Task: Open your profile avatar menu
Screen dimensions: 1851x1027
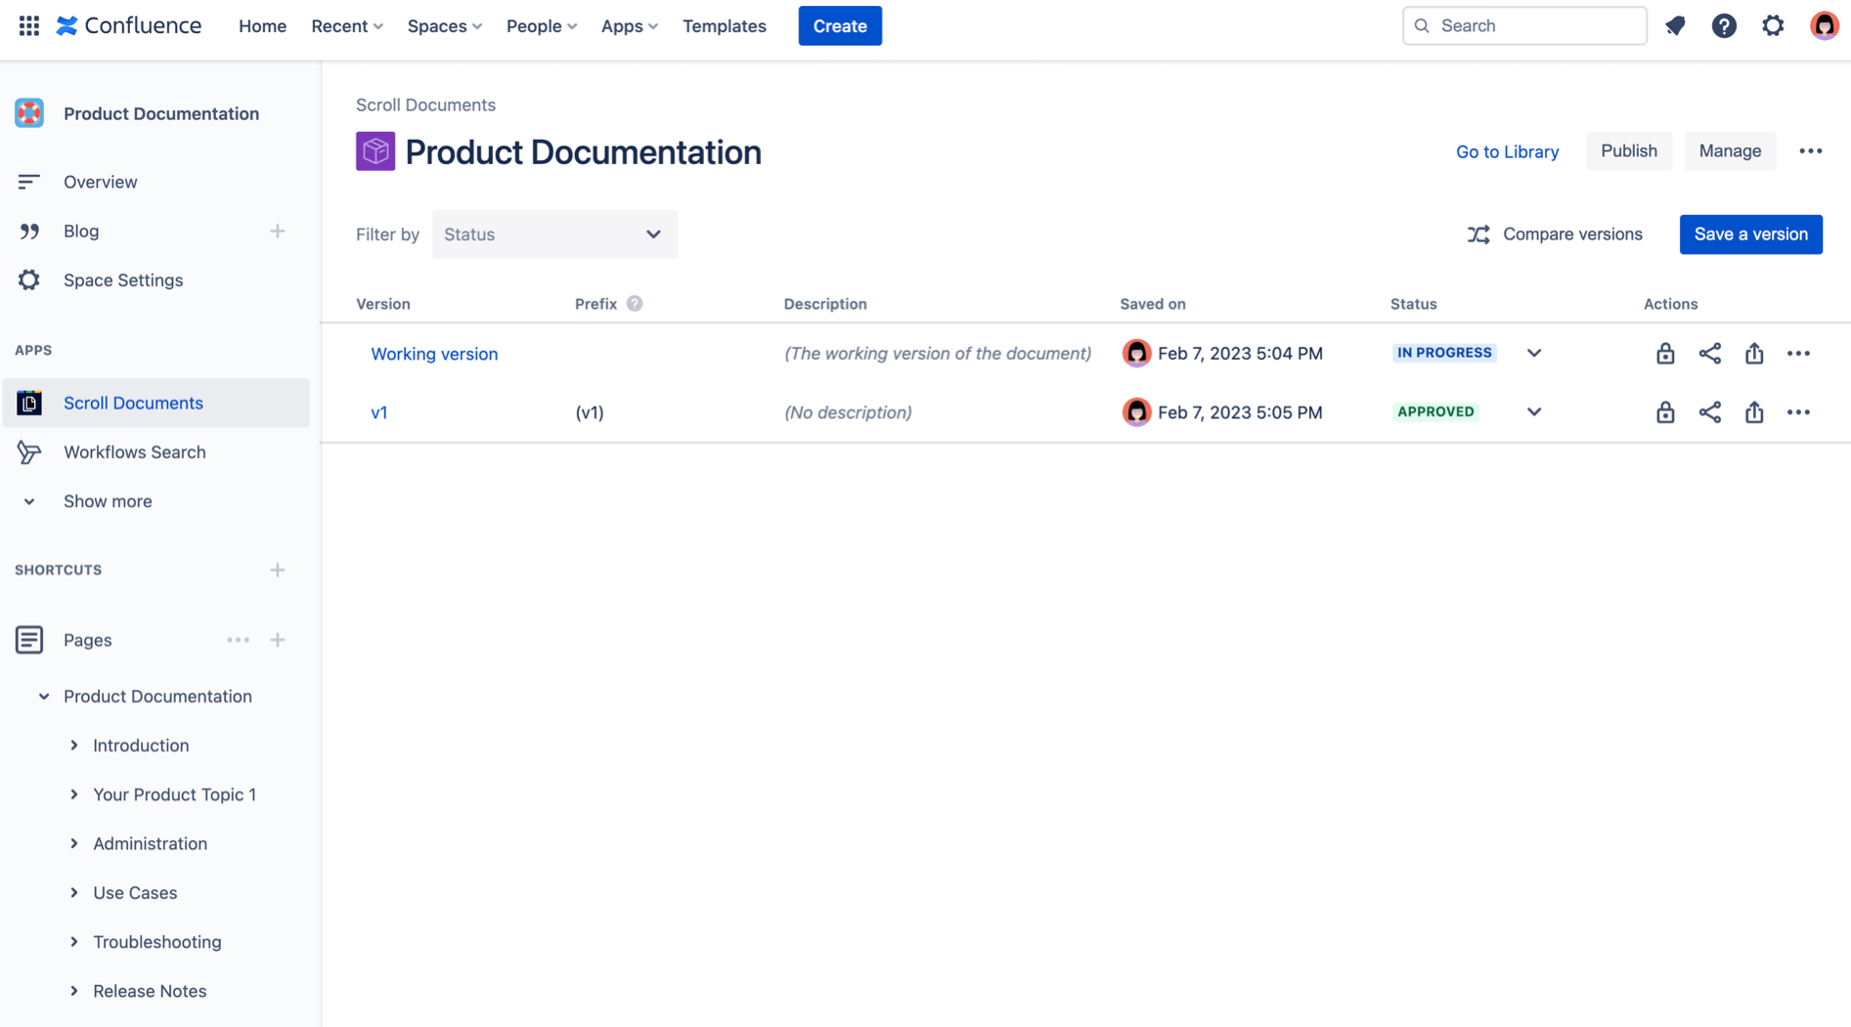Action: click(x=1825, y=25)
